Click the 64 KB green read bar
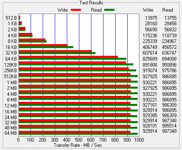The width and height of the screenshot is (182, 150). tap(72, 59)
